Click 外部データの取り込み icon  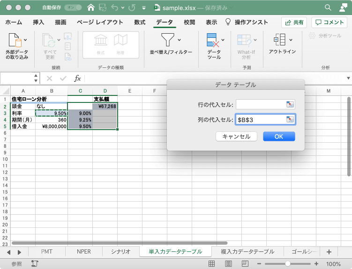(x=15, y=40)
